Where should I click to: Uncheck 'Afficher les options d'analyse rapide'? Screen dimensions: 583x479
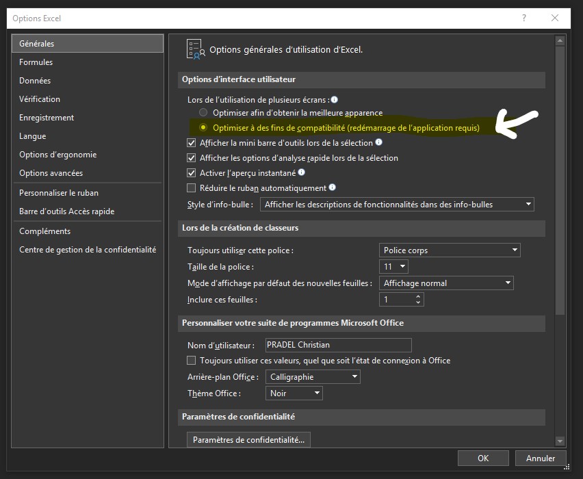192,158
